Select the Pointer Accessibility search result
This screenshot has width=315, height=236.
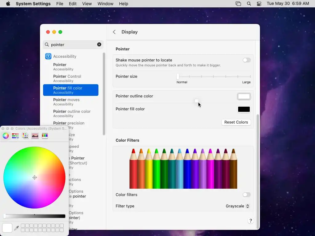[71, 67]
